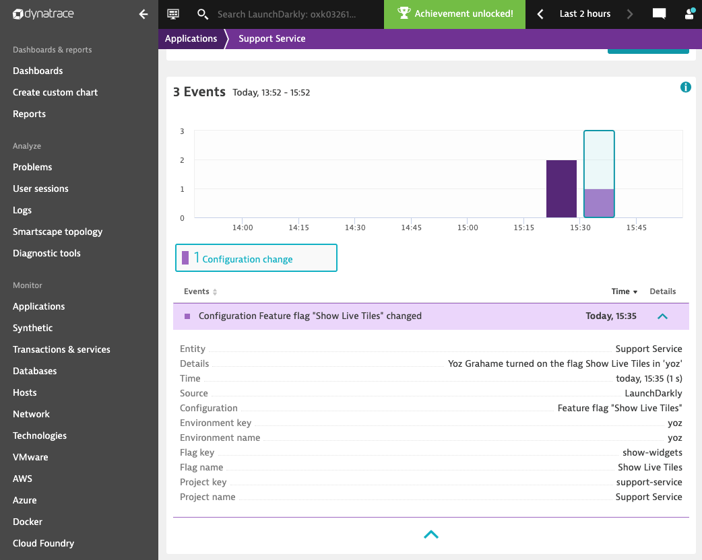
Task: Switch to the Problems section
Action: (x=32, y=167)
